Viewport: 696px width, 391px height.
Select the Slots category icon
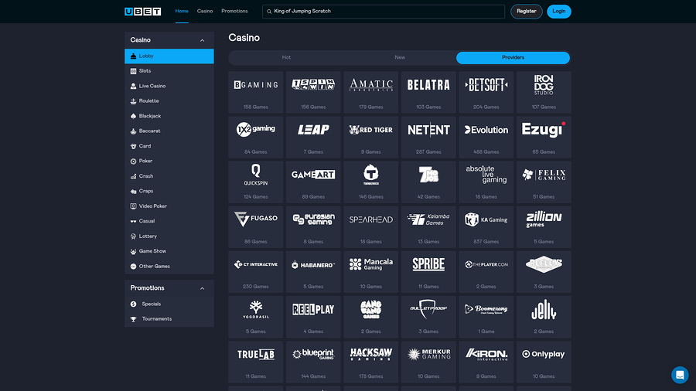point(133,71)
